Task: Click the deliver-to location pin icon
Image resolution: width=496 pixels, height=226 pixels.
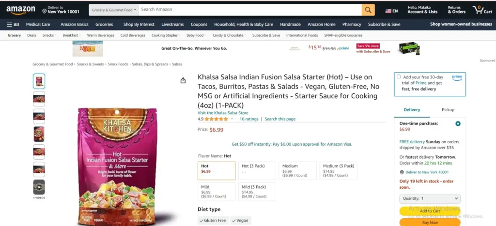Action: [45, 10]
